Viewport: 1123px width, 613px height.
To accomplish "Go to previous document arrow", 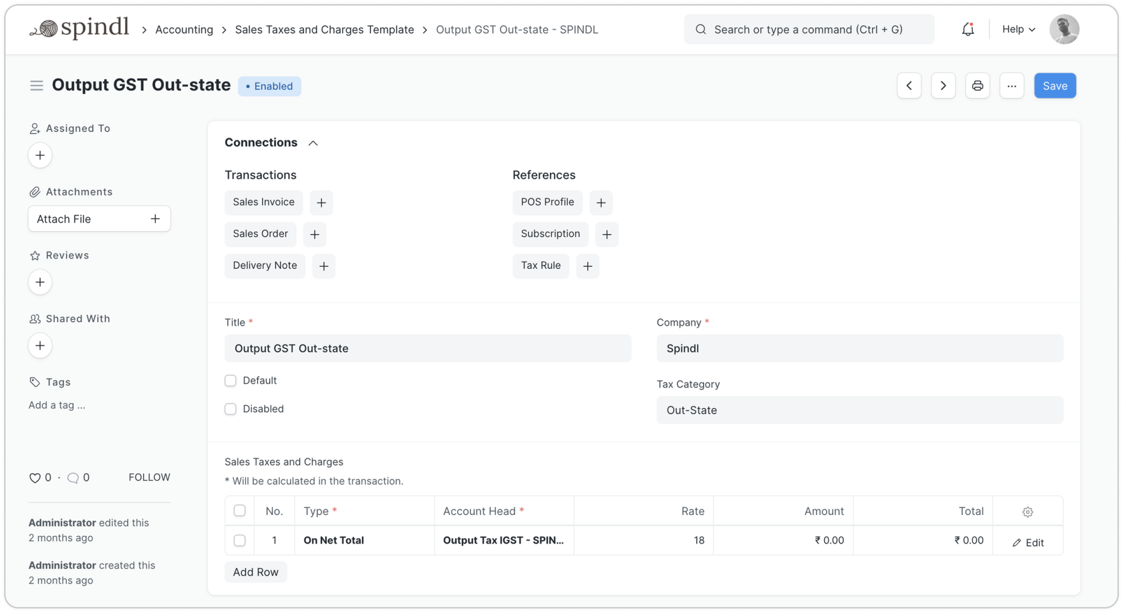I will [909, 85].
